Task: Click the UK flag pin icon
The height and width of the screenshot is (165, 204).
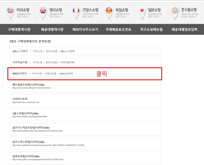Action: 43,13
